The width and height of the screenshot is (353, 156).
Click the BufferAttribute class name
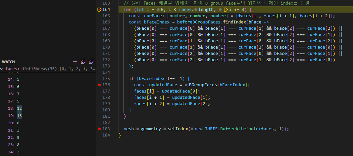pos(239,129)
